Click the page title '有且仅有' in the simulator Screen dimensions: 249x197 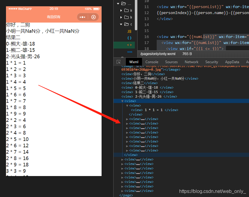coord(54,17)
